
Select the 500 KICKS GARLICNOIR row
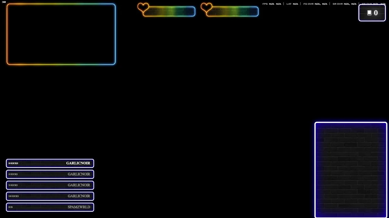coord(50,196)
